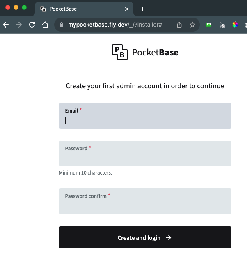The image size is (247, 255).
Task: Bookmark this page with the star
Action: click(x=192, y=25)
